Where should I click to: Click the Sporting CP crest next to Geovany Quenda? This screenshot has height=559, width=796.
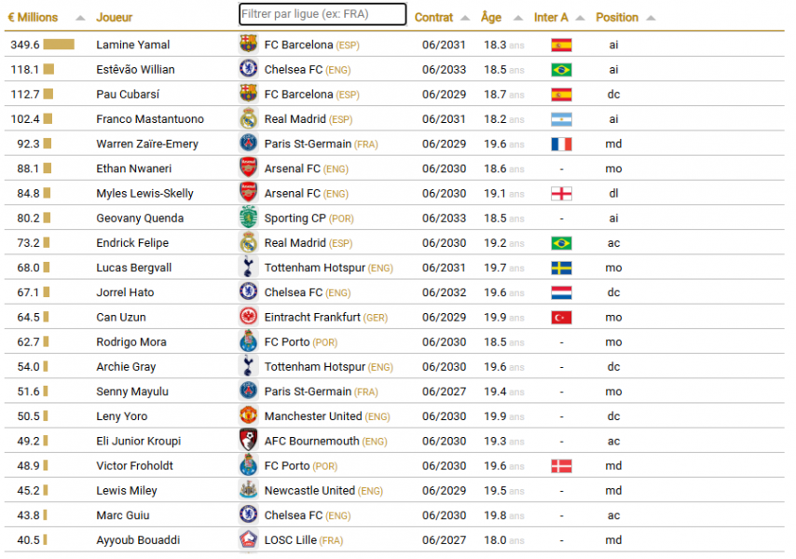click(248, 218)
